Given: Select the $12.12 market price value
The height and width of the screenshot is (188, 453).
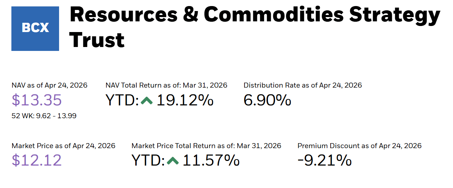Looking at the screenshot, I should pyautogui.click(x=37, y=161).
